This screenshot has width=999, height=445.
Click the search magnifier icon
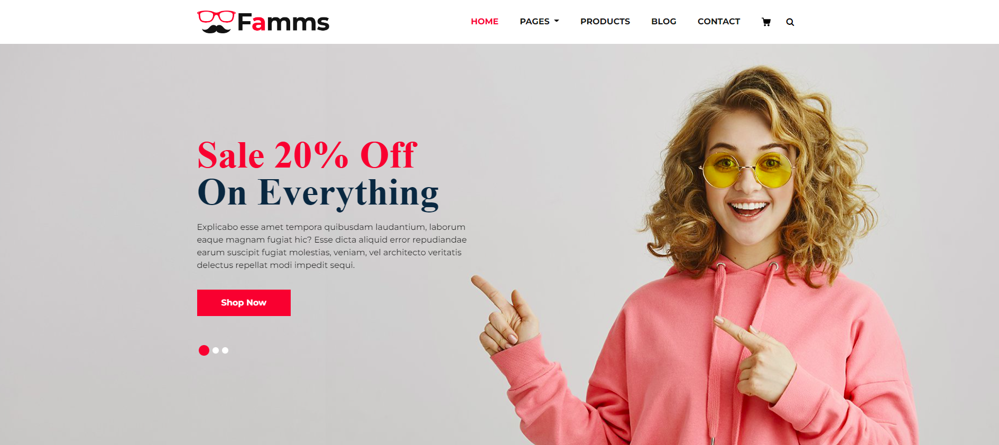point(790,22)
